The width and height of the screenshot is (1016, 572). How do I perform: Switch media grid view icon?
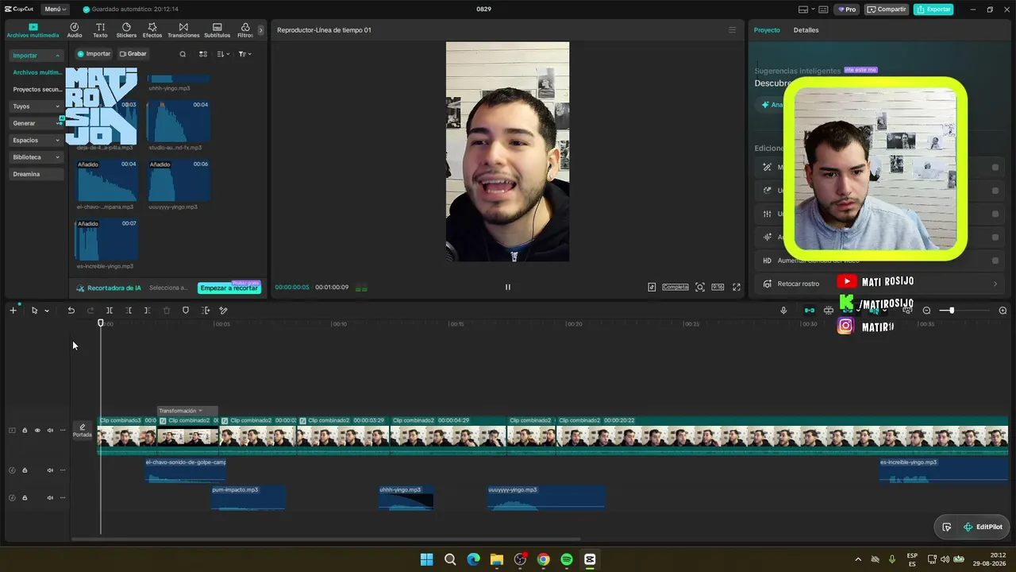203,54
